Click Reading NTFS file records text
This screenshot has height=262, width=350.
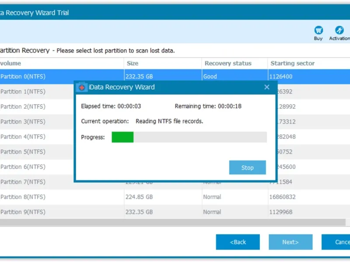(x=169, y=121)
